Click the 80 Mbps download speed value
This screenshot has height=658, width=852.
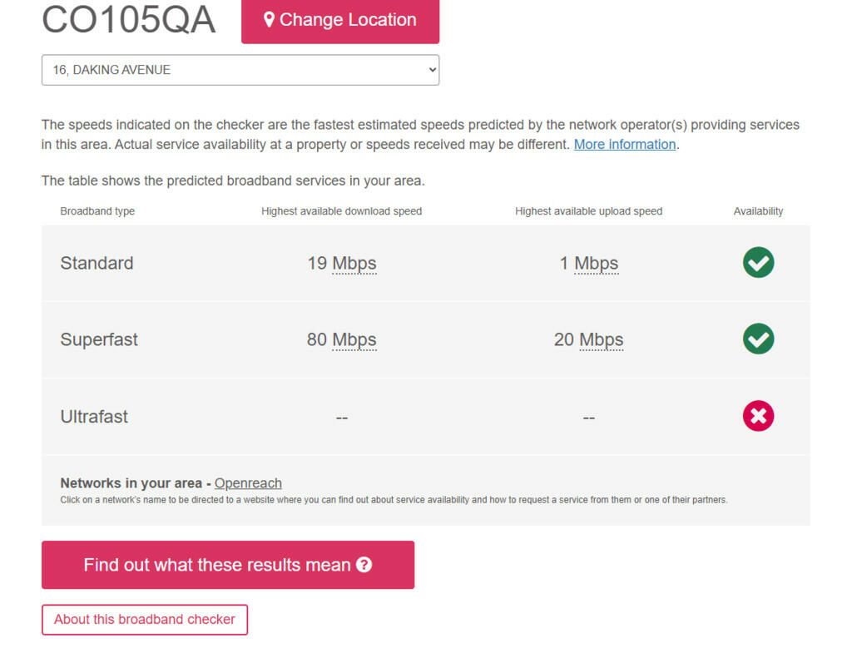341,339
